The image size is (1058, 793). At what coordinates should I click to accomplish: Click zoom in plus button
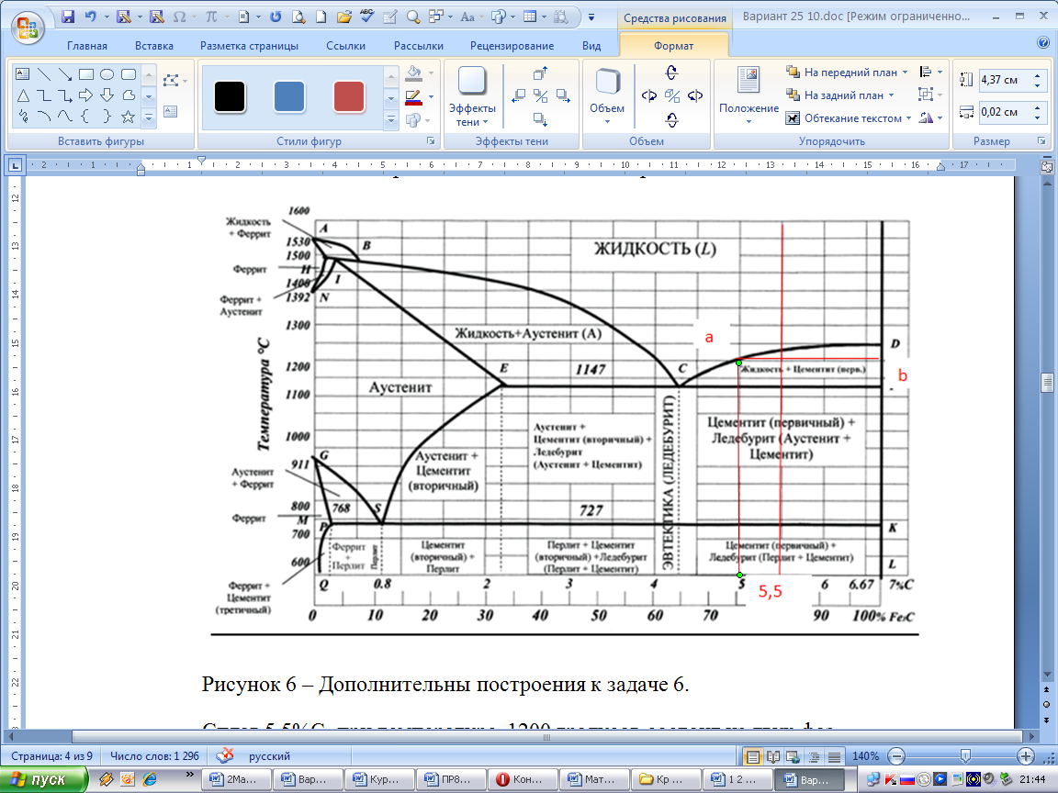[x=1026, y=756]
